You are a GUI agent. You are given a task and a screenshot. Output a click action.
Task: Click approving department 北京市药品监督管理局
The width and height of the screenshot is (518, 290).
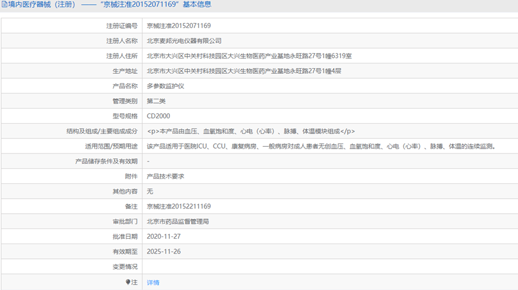(x=178, y=222)
